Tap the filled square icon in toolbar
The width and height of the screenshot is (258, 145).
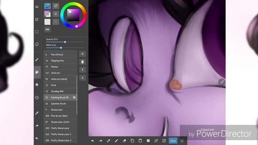pyautogui.click(x=148, y=141)
